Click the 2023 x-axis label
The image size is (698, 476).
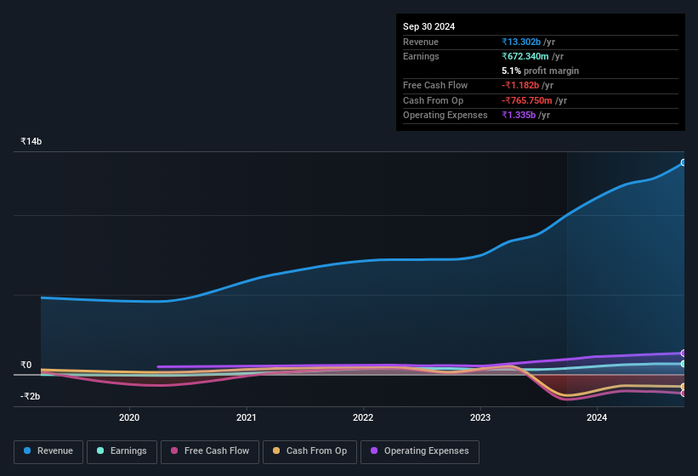tap(480, 417)
